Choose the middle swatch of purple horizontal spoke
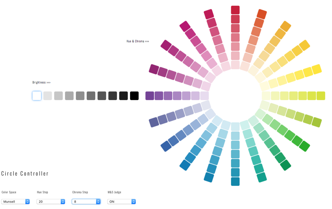Image resolution: width=332 pixels, height=209 pixels. click(x=177, y=96)
